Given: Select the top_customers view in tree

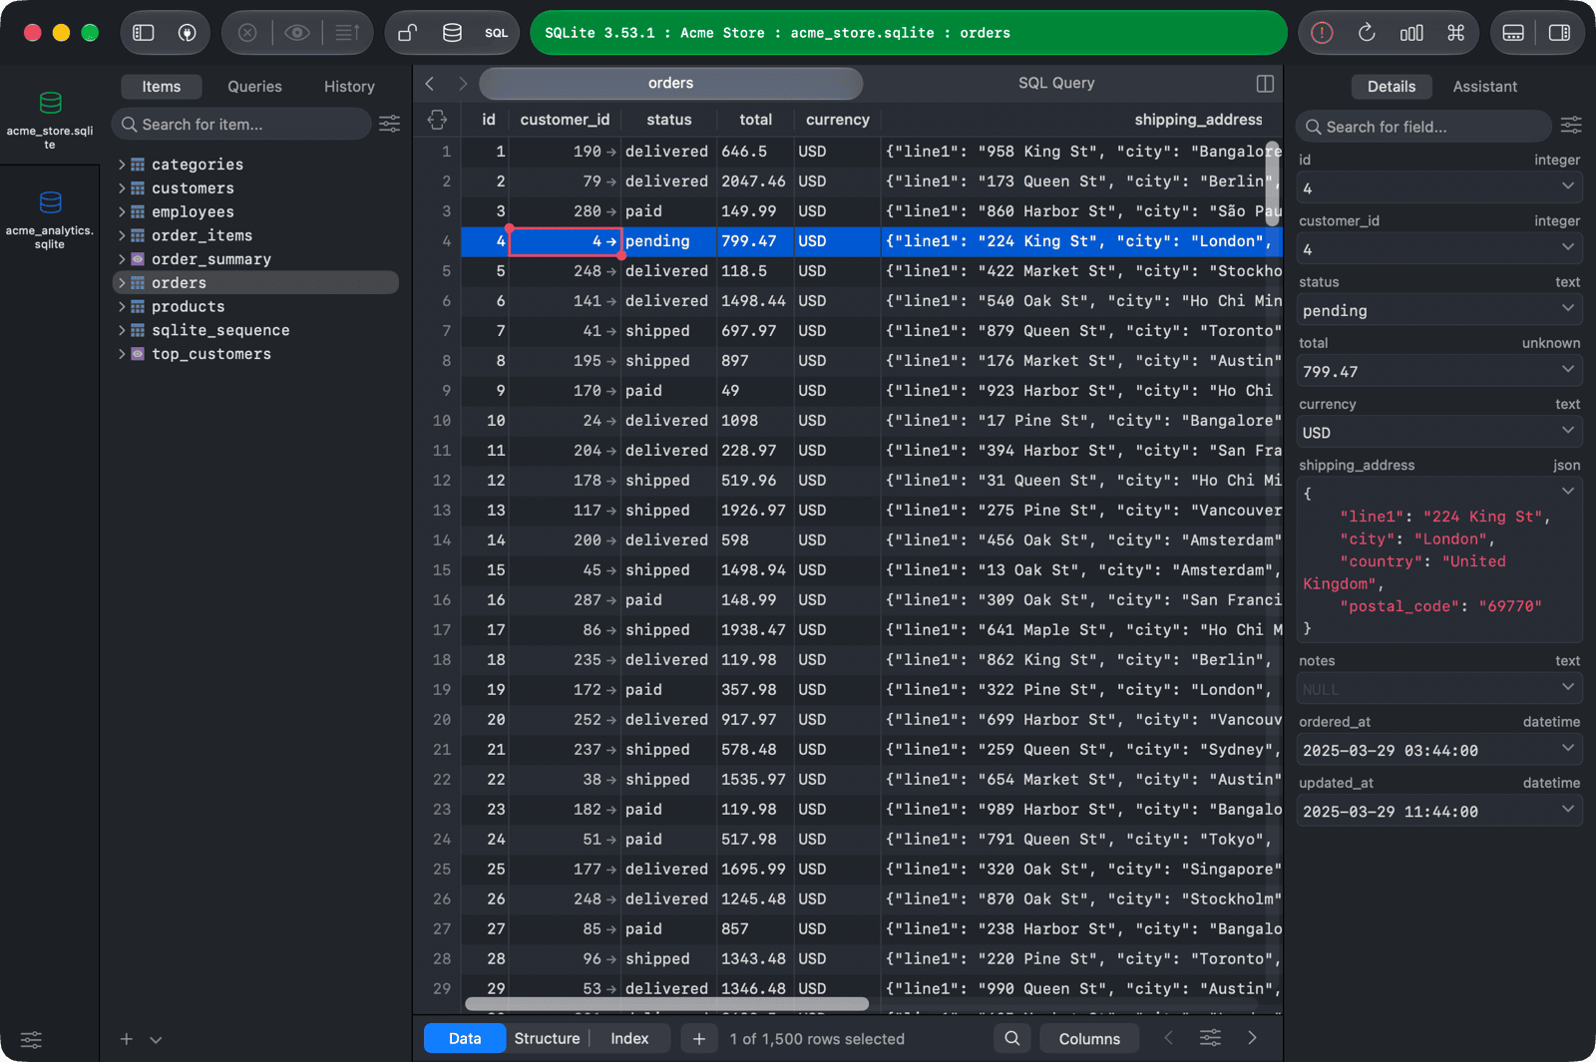Looking at the screenshot, I should pyautogui.click(x=211, y=354).
